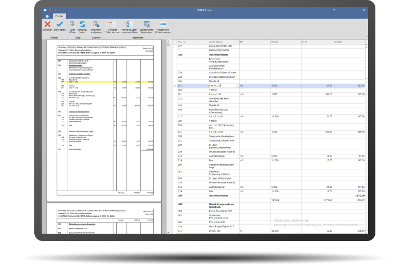Click the Schließen red X icon
419x264 pixels.
click(48, 24)
